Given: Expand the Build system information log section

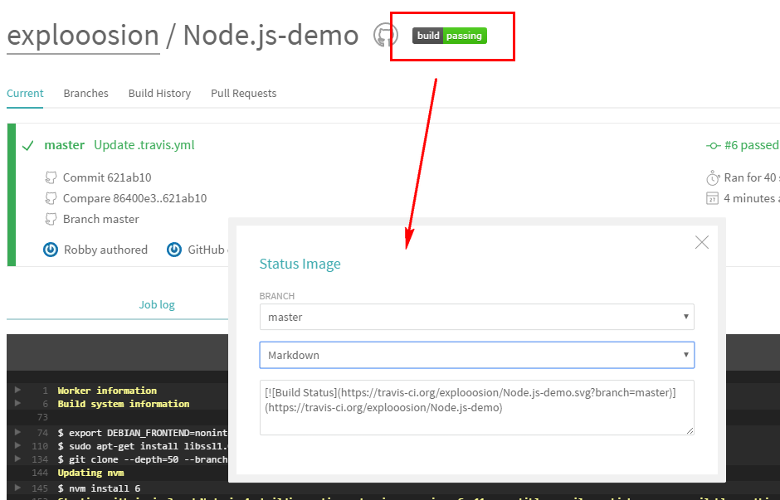Looking at the screenshot, I should click(17, 403).
